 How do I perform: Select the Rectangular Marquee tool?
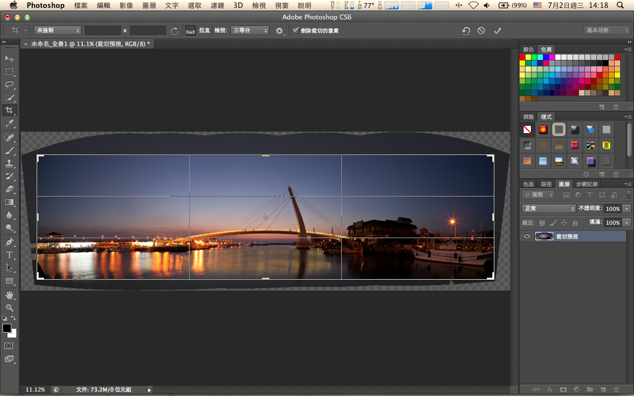[x=9, y=72]
